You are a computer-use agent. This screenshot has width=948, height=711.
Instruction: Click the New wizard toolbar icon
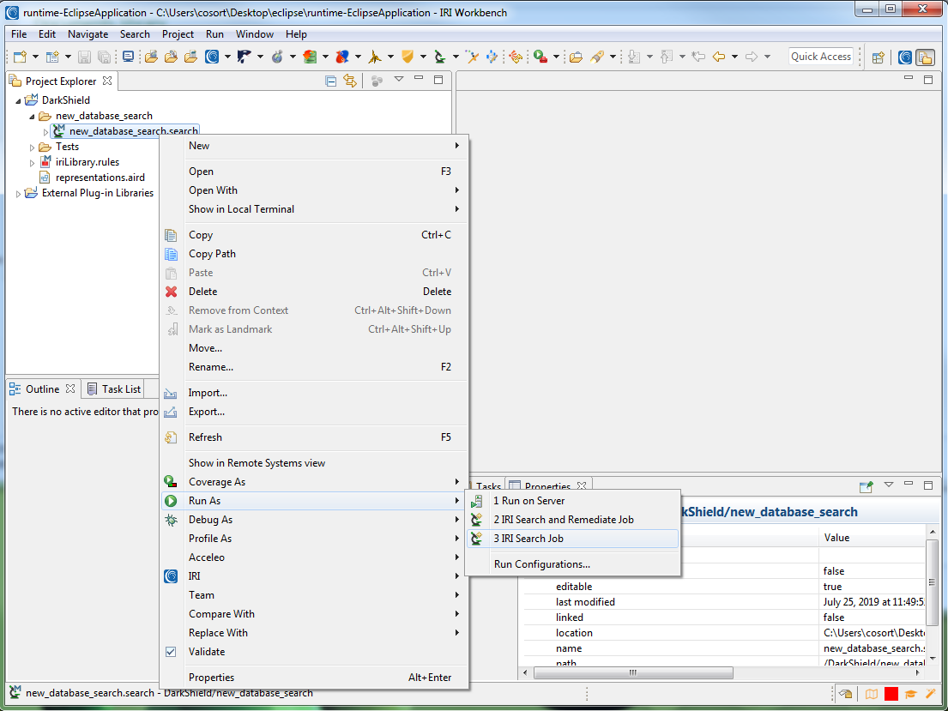point(20,57)
